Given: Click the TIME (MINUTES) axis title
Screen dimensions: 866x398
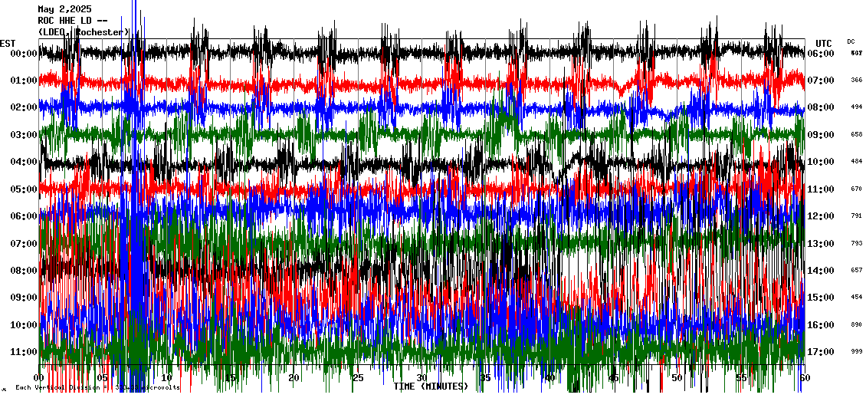Looking at the screenshot, I should (430, 386).
